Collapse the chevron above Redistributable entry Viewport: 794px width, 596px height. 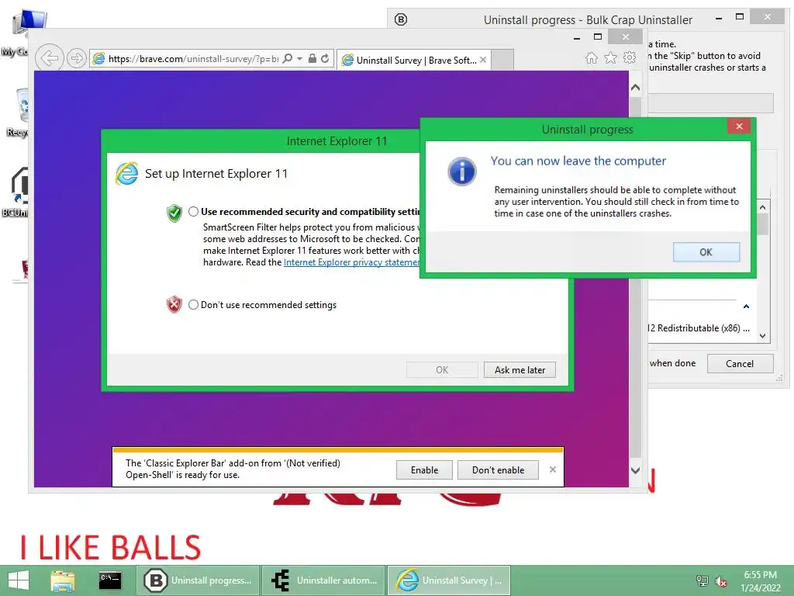click(x=746, y=306)
